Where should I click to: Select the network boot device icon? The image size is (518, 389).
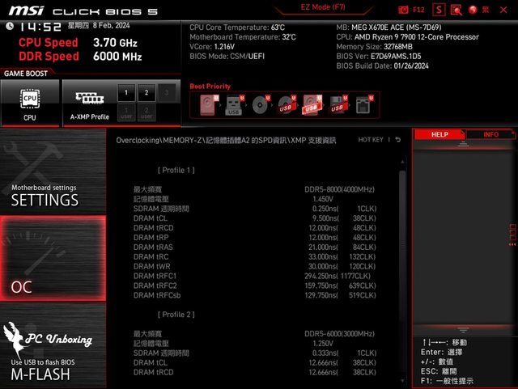point(363,105)
